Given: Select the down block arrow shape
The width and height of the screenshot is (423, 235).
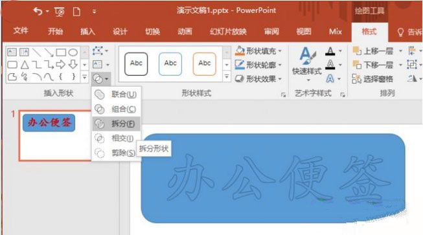Looking at the screenshot, I should click(73, 64).
